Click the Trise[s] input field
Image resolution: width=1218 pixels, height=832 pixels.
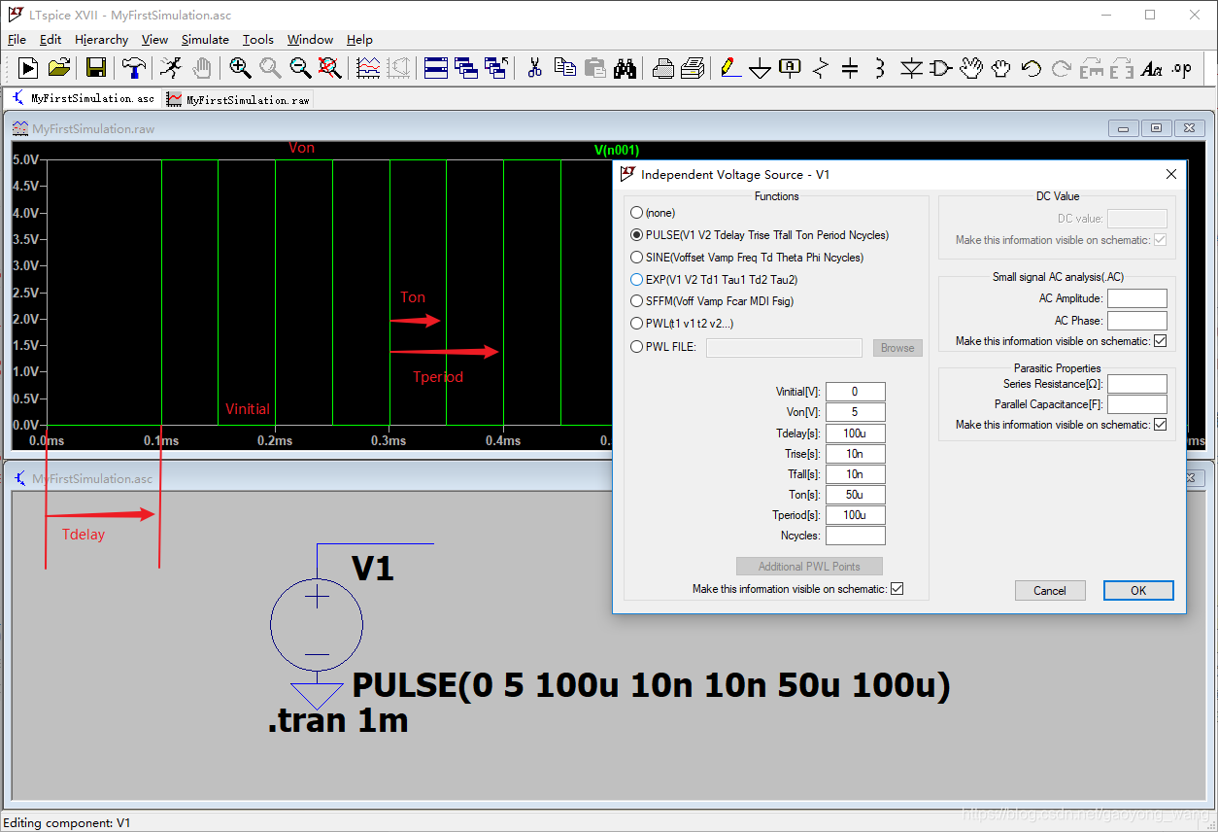coord(855,454)
